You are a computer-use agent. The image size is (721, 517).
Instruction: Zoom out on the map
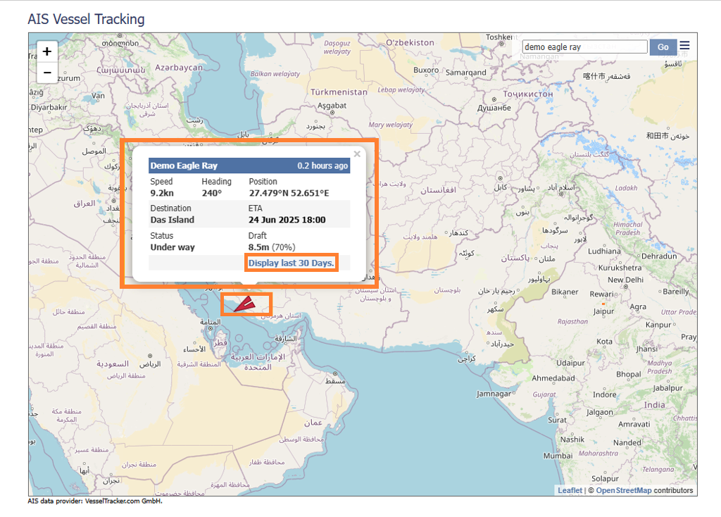(x=47, y=72)
